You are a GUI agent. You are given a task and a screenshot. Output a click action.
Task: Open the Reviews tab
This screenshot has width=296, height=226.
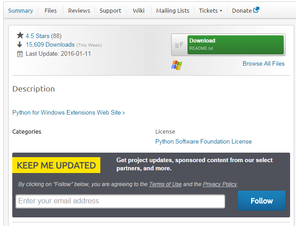[x=79, y=11]
